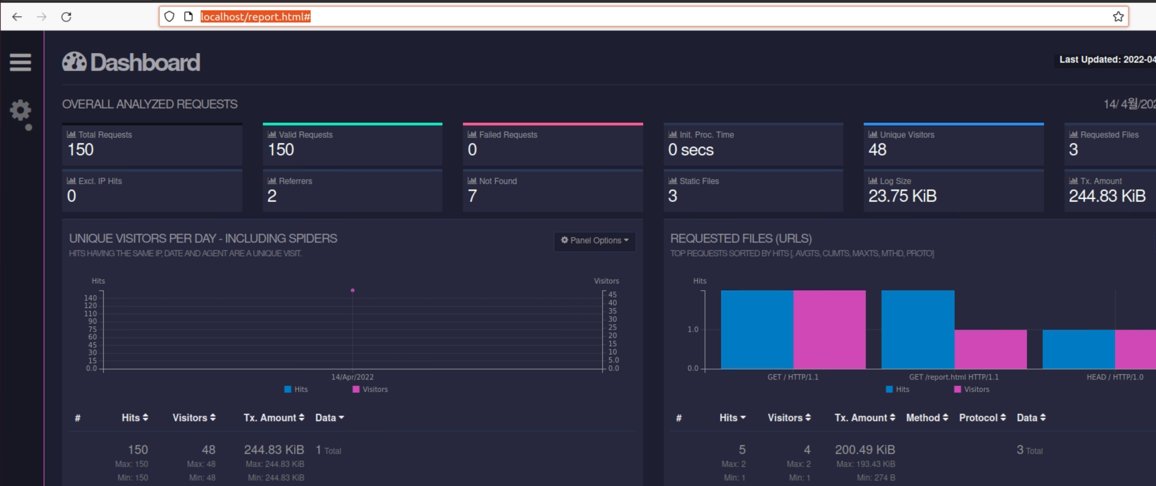The image size is (1156, 486).
Task: Bookmark this page with star icon
Action: [1118, 17]
